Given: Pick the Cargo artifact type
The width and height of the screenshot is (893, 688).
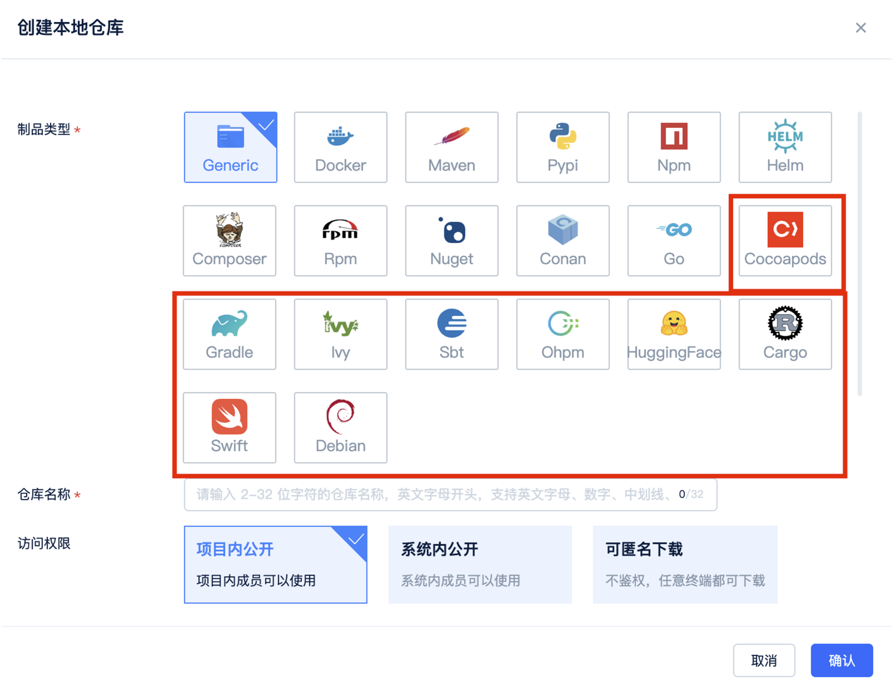Looking at the screenshot, I should tap(785, 334).
